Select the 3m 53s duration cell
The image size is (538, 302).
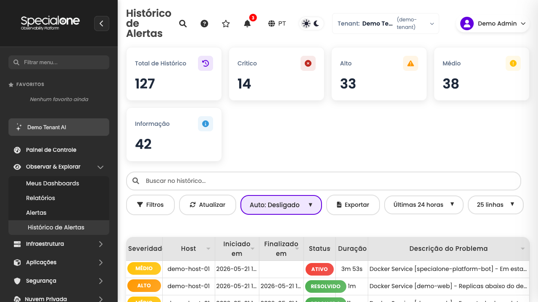click(x=352, y=269)
